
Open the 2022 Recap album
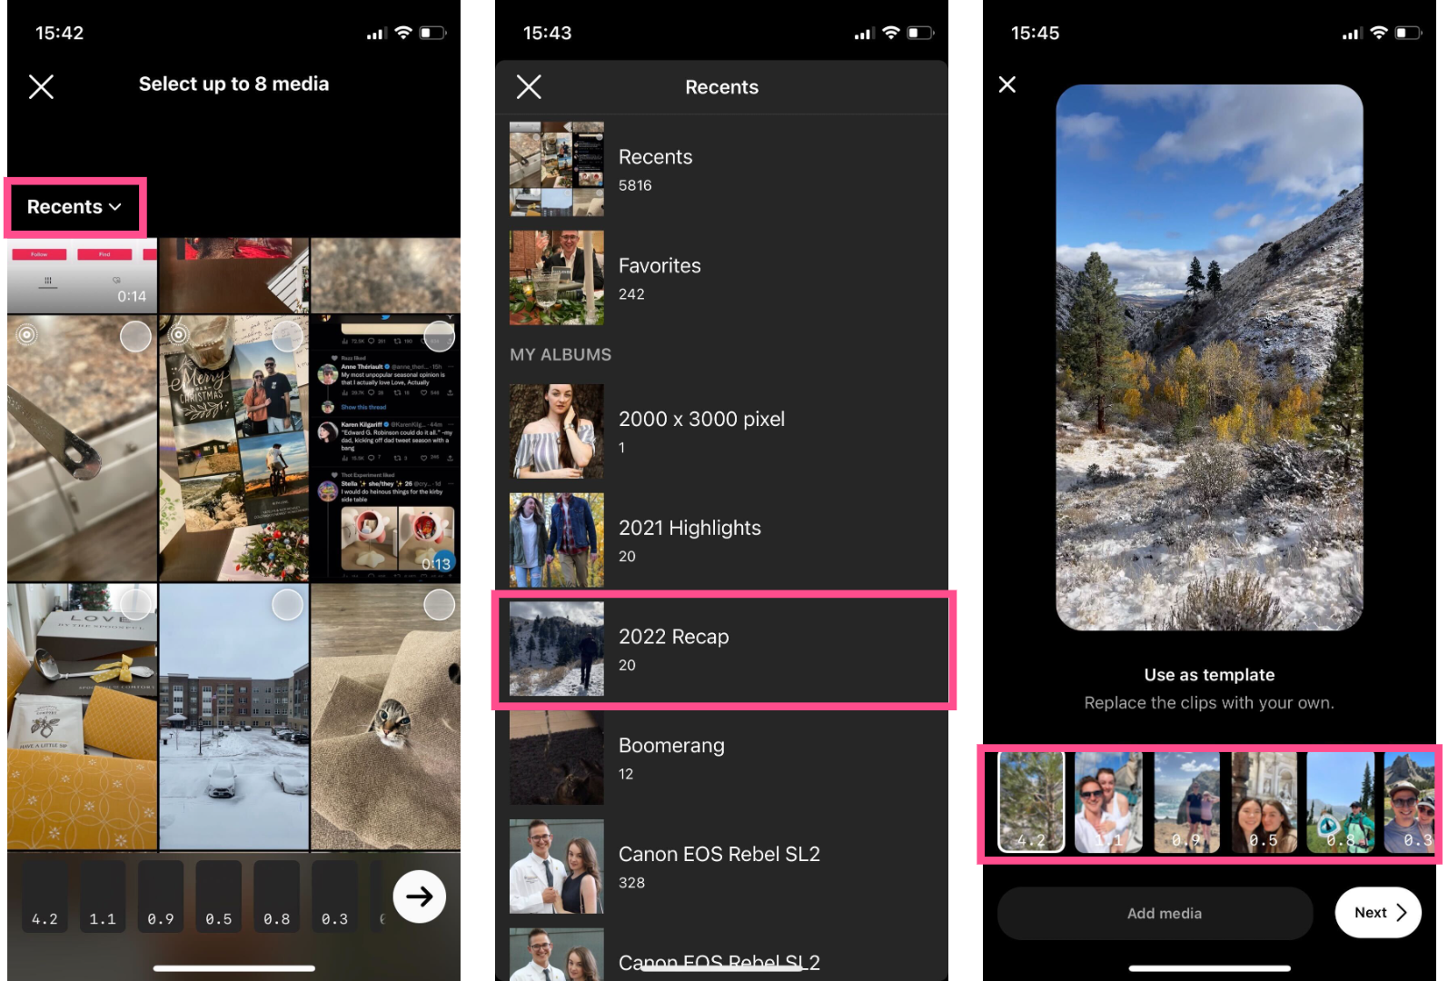tap(722, 649)
